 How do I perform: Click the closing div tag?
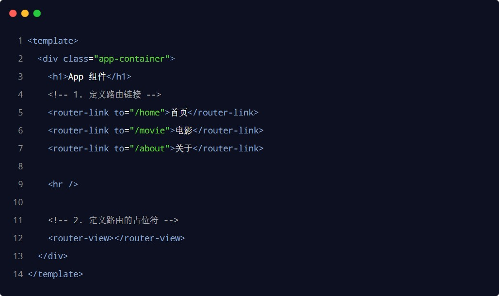(x=53, y=256)
